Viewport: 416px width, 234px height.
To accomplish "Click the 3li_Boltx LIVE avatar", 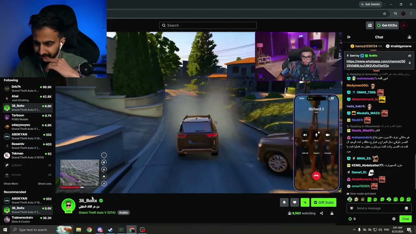I will [x=68, y=206].
